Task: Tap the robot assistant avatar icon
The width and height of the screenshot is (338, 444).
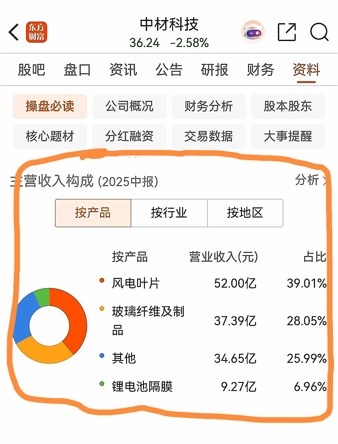Action: [253, 32]
